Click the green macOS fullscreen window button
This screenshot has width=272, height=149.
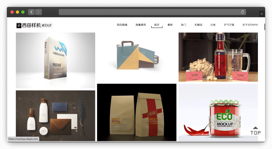(x=23, y=12)
